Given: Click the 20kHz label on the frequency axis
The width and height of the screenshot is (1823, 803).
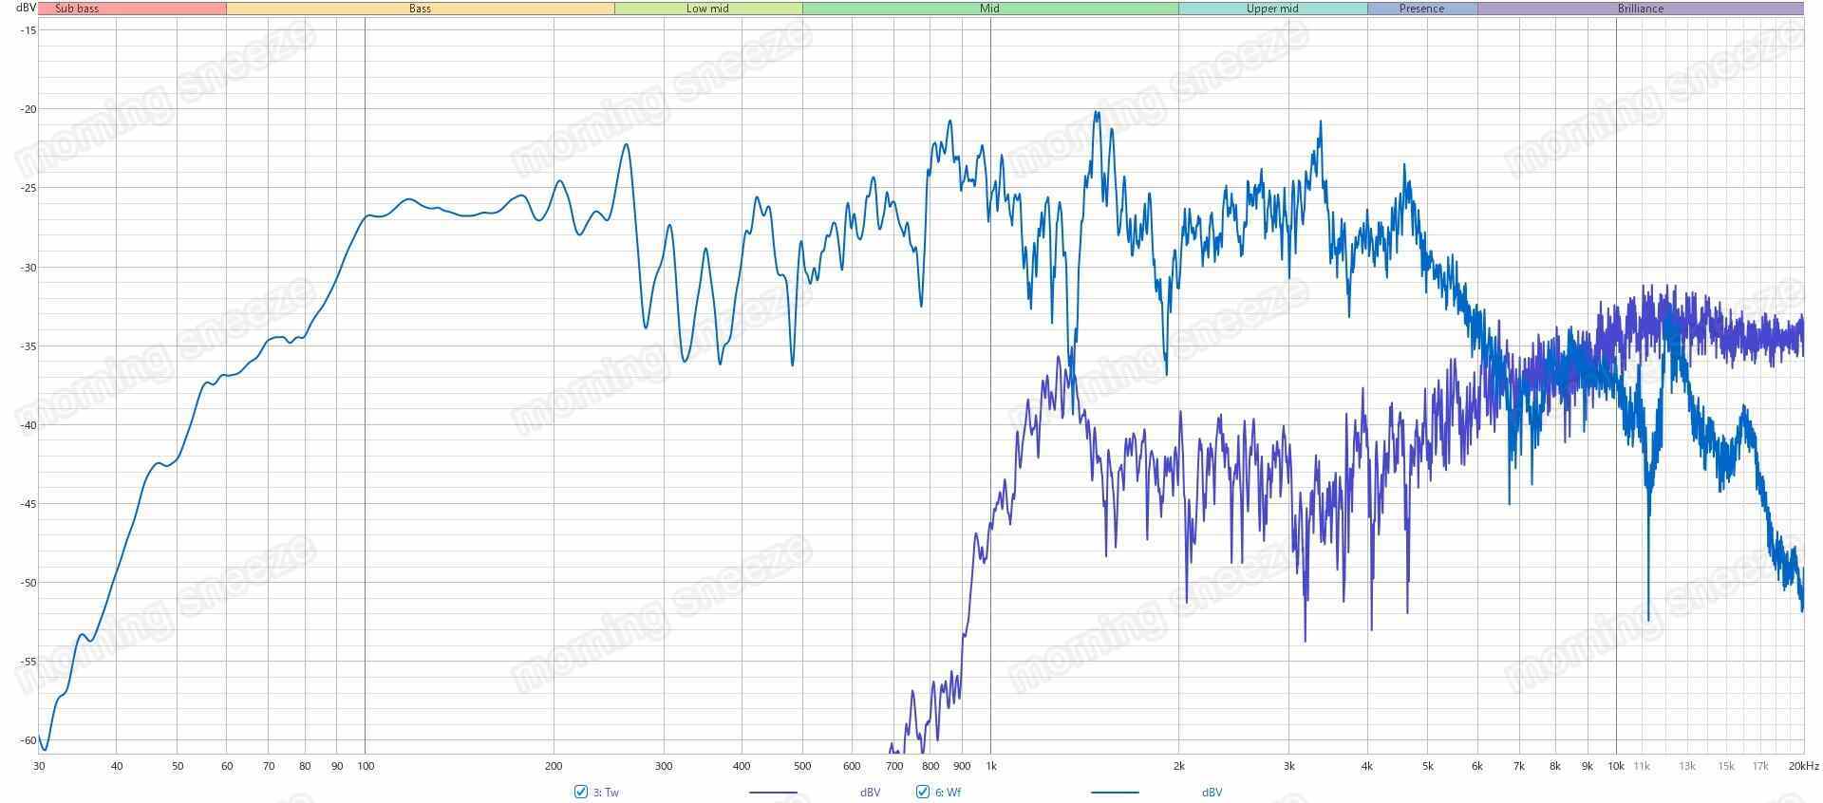Looking at the screenshot, I should (x=1803, y=766).
